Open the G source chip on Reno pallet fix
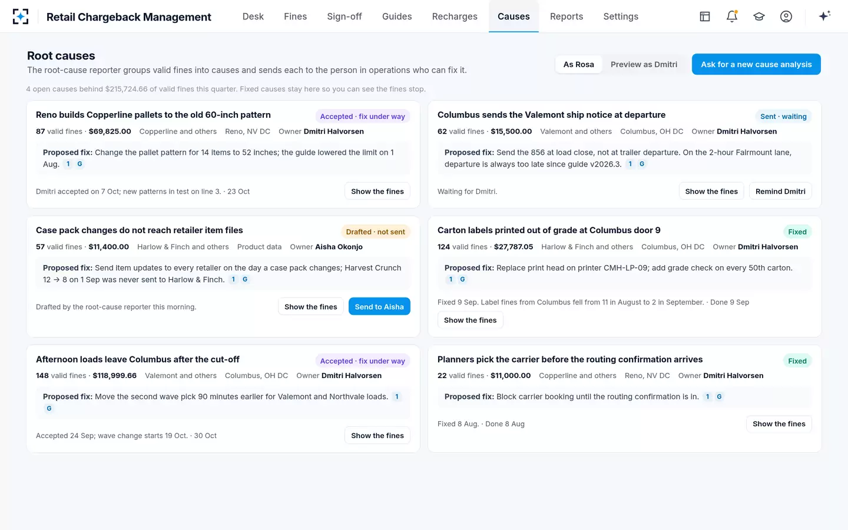The width and height of the screenshot is (848, 530). [x=79, y=164]
